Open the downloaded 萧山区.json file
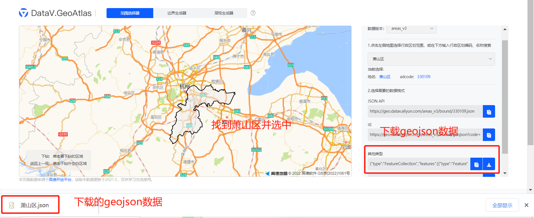 pos(31,205)
